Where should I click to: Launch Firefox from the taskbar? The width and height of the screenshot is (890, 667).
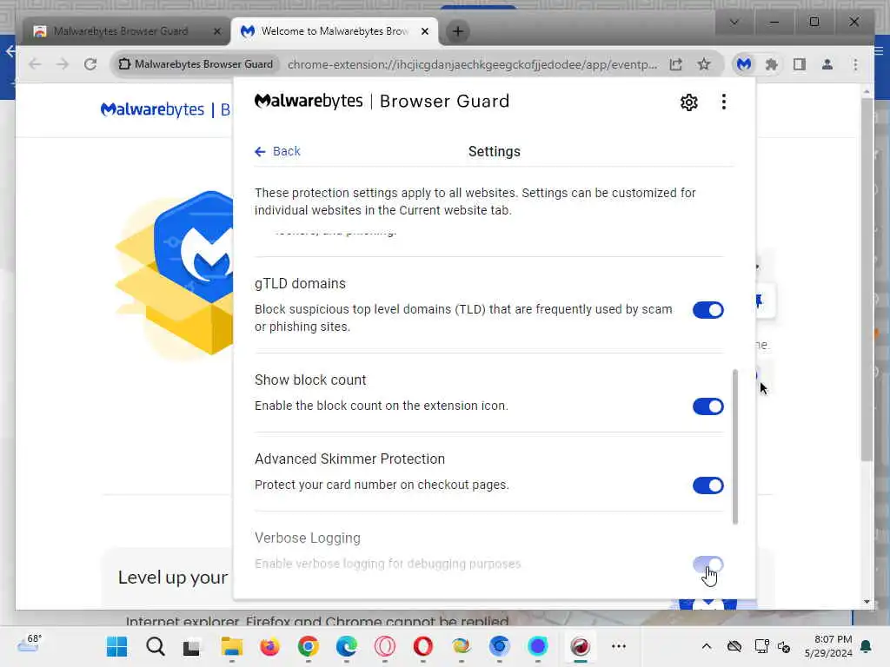pyautogui.click(x=269, y=646)
